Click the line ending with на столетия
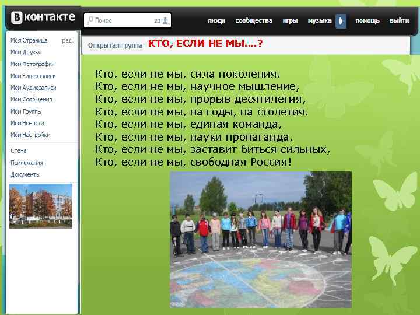Viewport: 420px width, 315px height. (202, 112)
